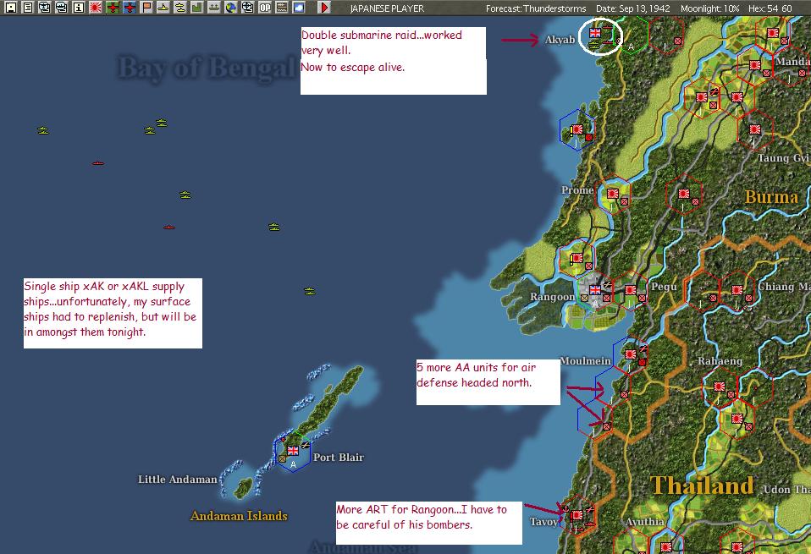Click the Date: Sep 13, 1942 text

point(632,8)
